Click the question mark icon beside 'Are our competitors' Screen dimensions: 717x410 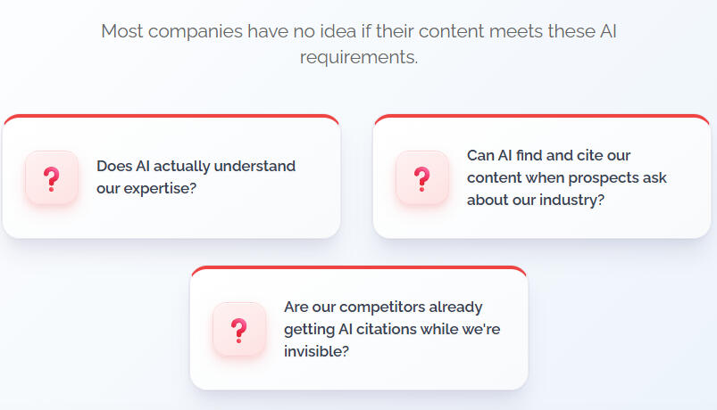238,329
